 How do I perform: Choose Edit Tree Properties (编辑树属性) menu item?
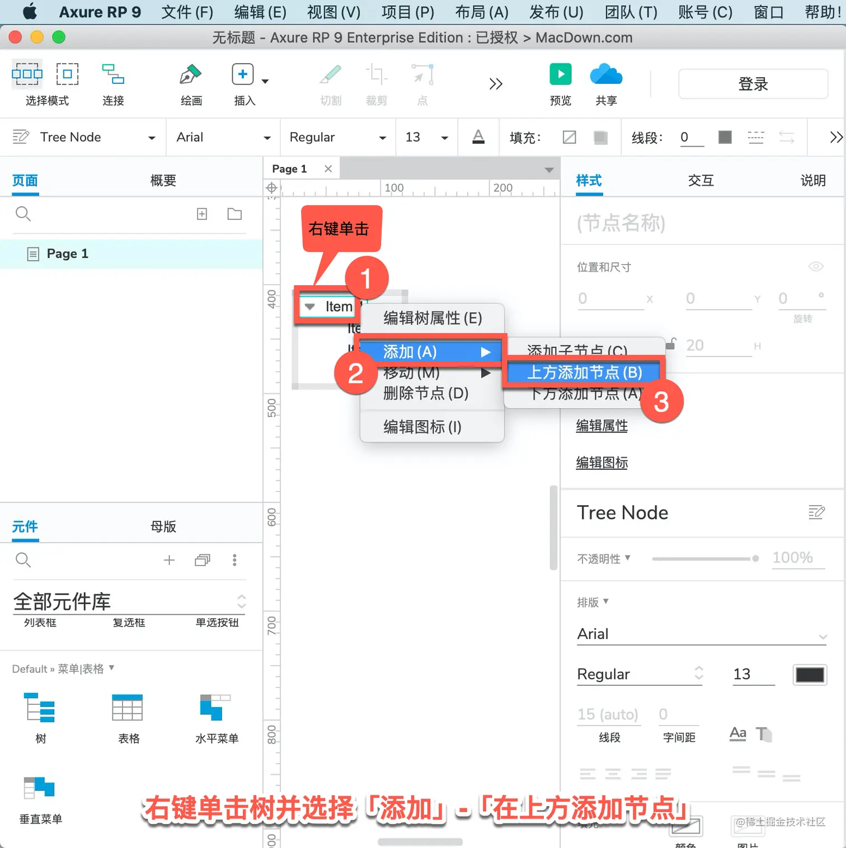pyautogui.click(x=432, y=319)
